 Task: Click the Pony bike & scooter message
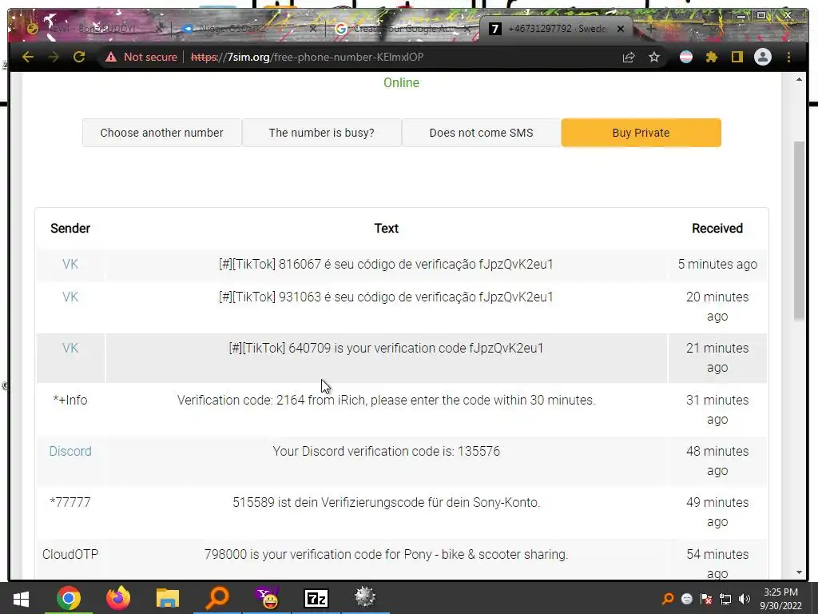pyautogui.click(x=386, y=554)
